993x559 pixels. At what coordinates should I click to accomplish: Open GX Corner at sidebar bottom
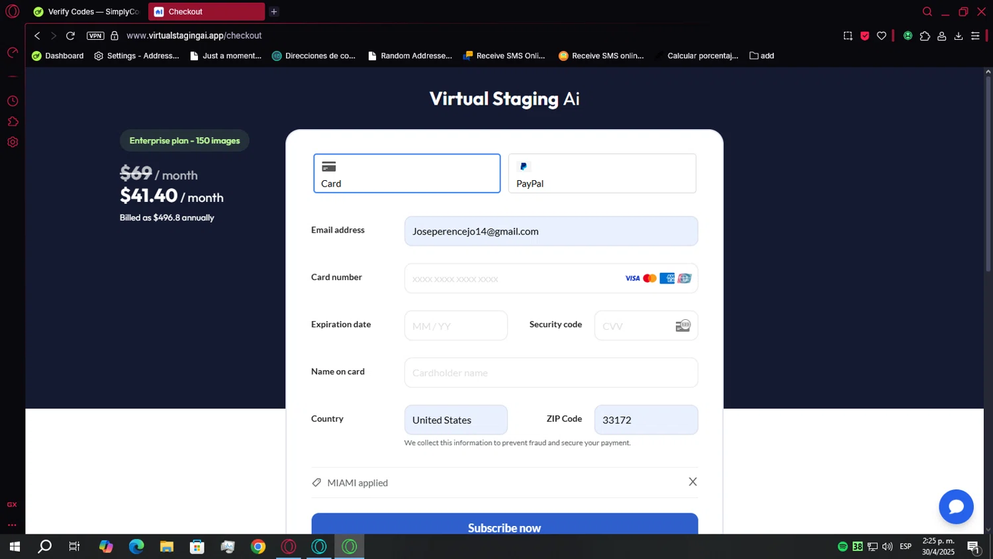pos(12,505)
